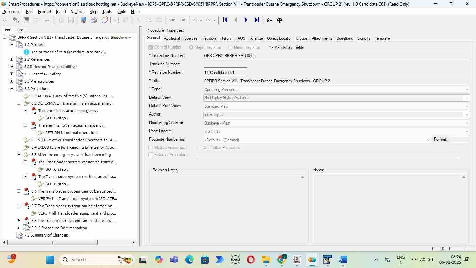Open the Footnote Numbering dropdown
The image size is (476, 268).
tap(429, 140)
